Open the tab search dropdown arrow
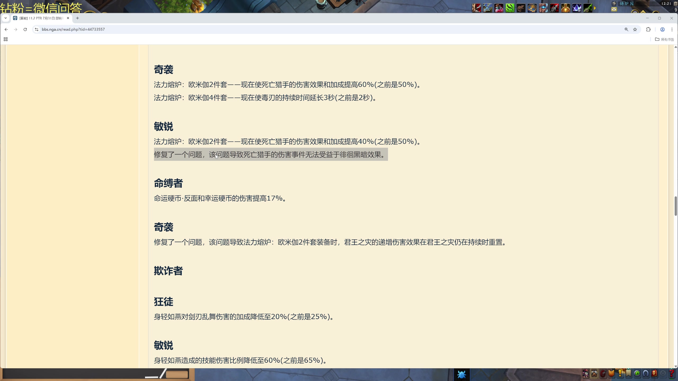Viewport: 678px width, 381px height. (x=6, y=18)
